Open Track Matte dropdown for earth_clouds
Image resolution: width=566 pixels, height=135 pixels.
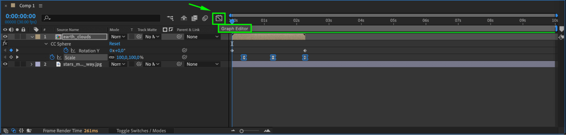(152, 37)
